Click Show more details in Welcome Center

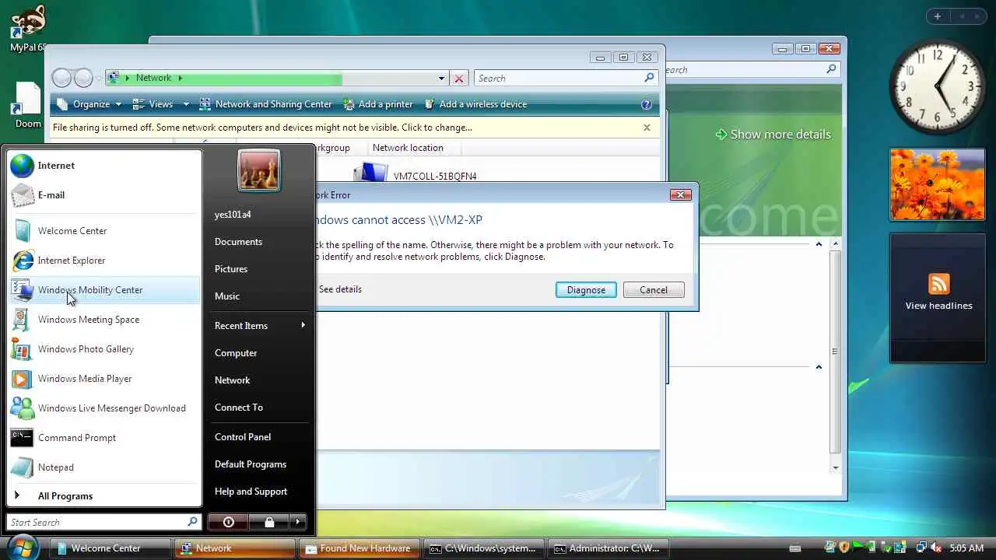pos(773,135)
